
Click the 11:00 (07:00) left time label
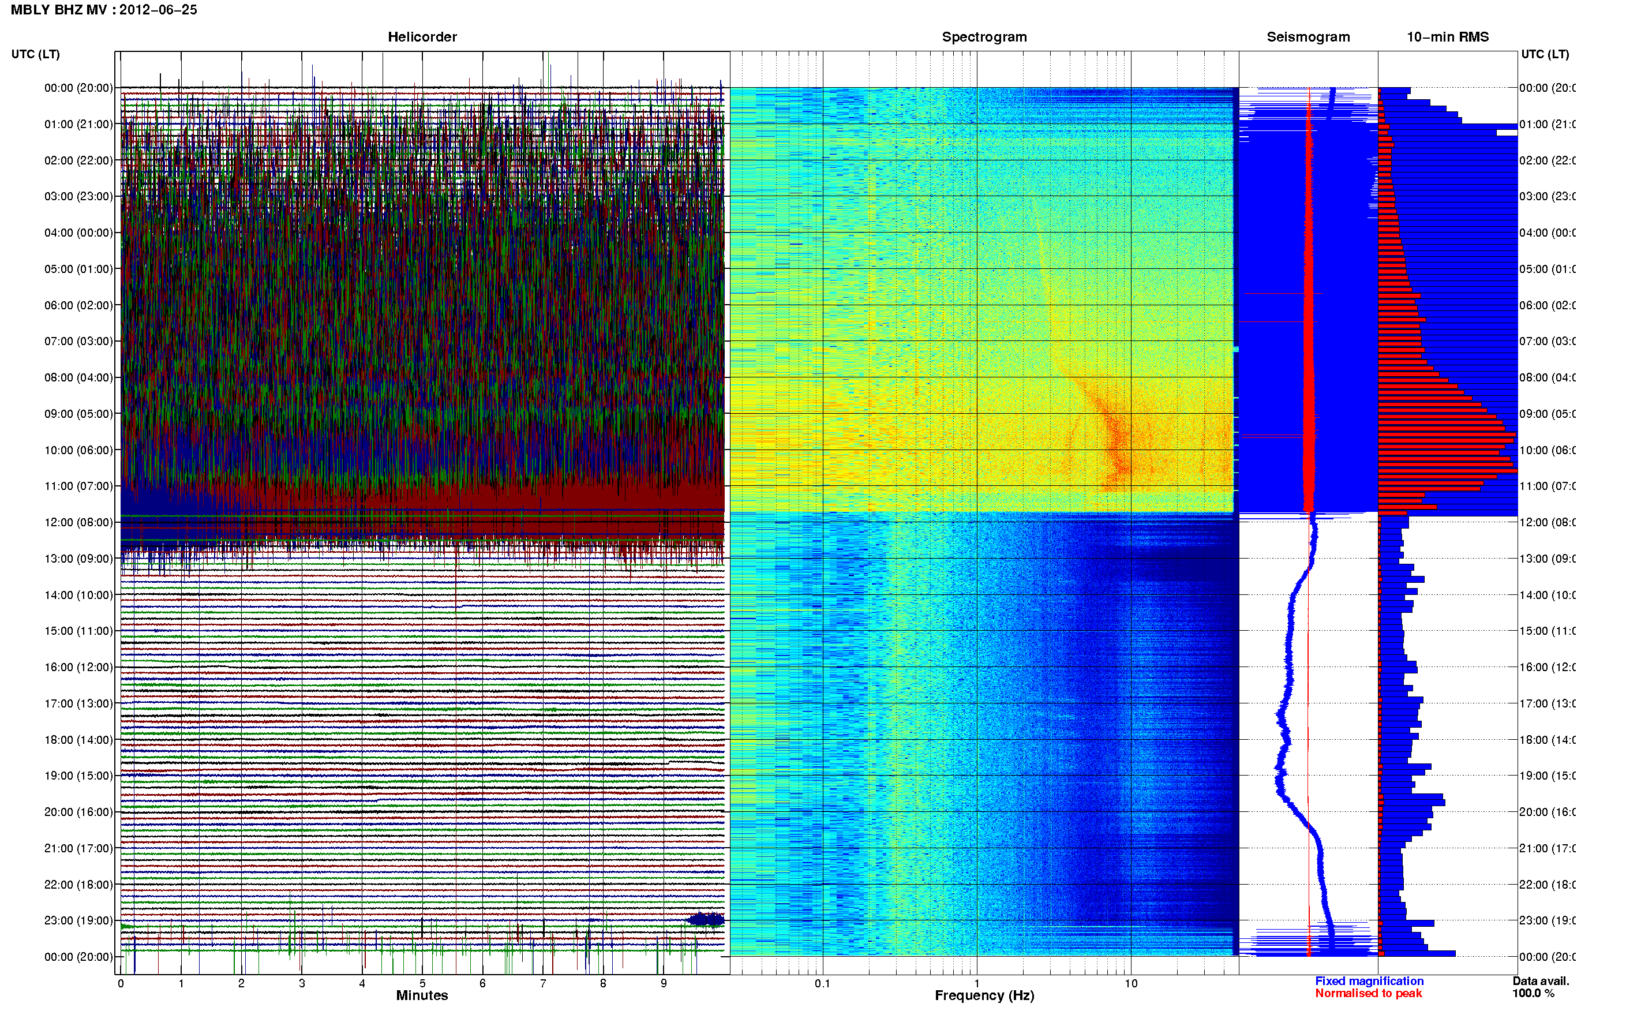coord(78,486)
